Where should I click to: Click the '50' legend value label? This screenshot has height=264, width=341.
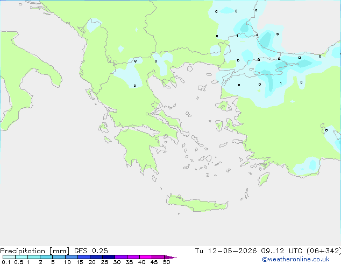[x=166, y=262]
